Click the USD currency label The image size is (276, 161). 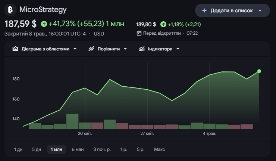[x=99, y=34]
